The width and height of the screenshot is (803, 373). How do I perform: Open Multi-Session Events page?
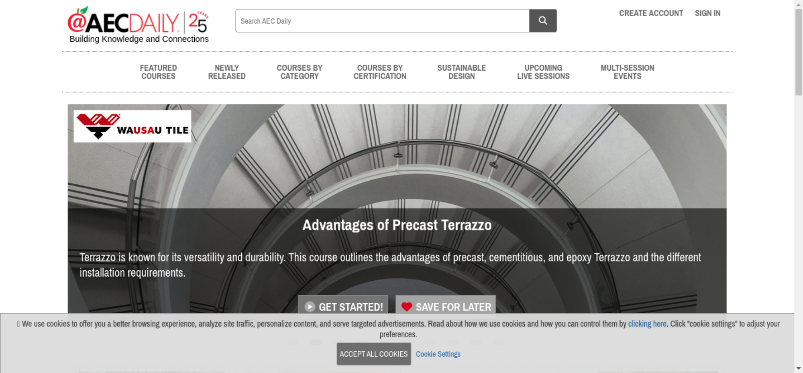[x=627, y=72]
